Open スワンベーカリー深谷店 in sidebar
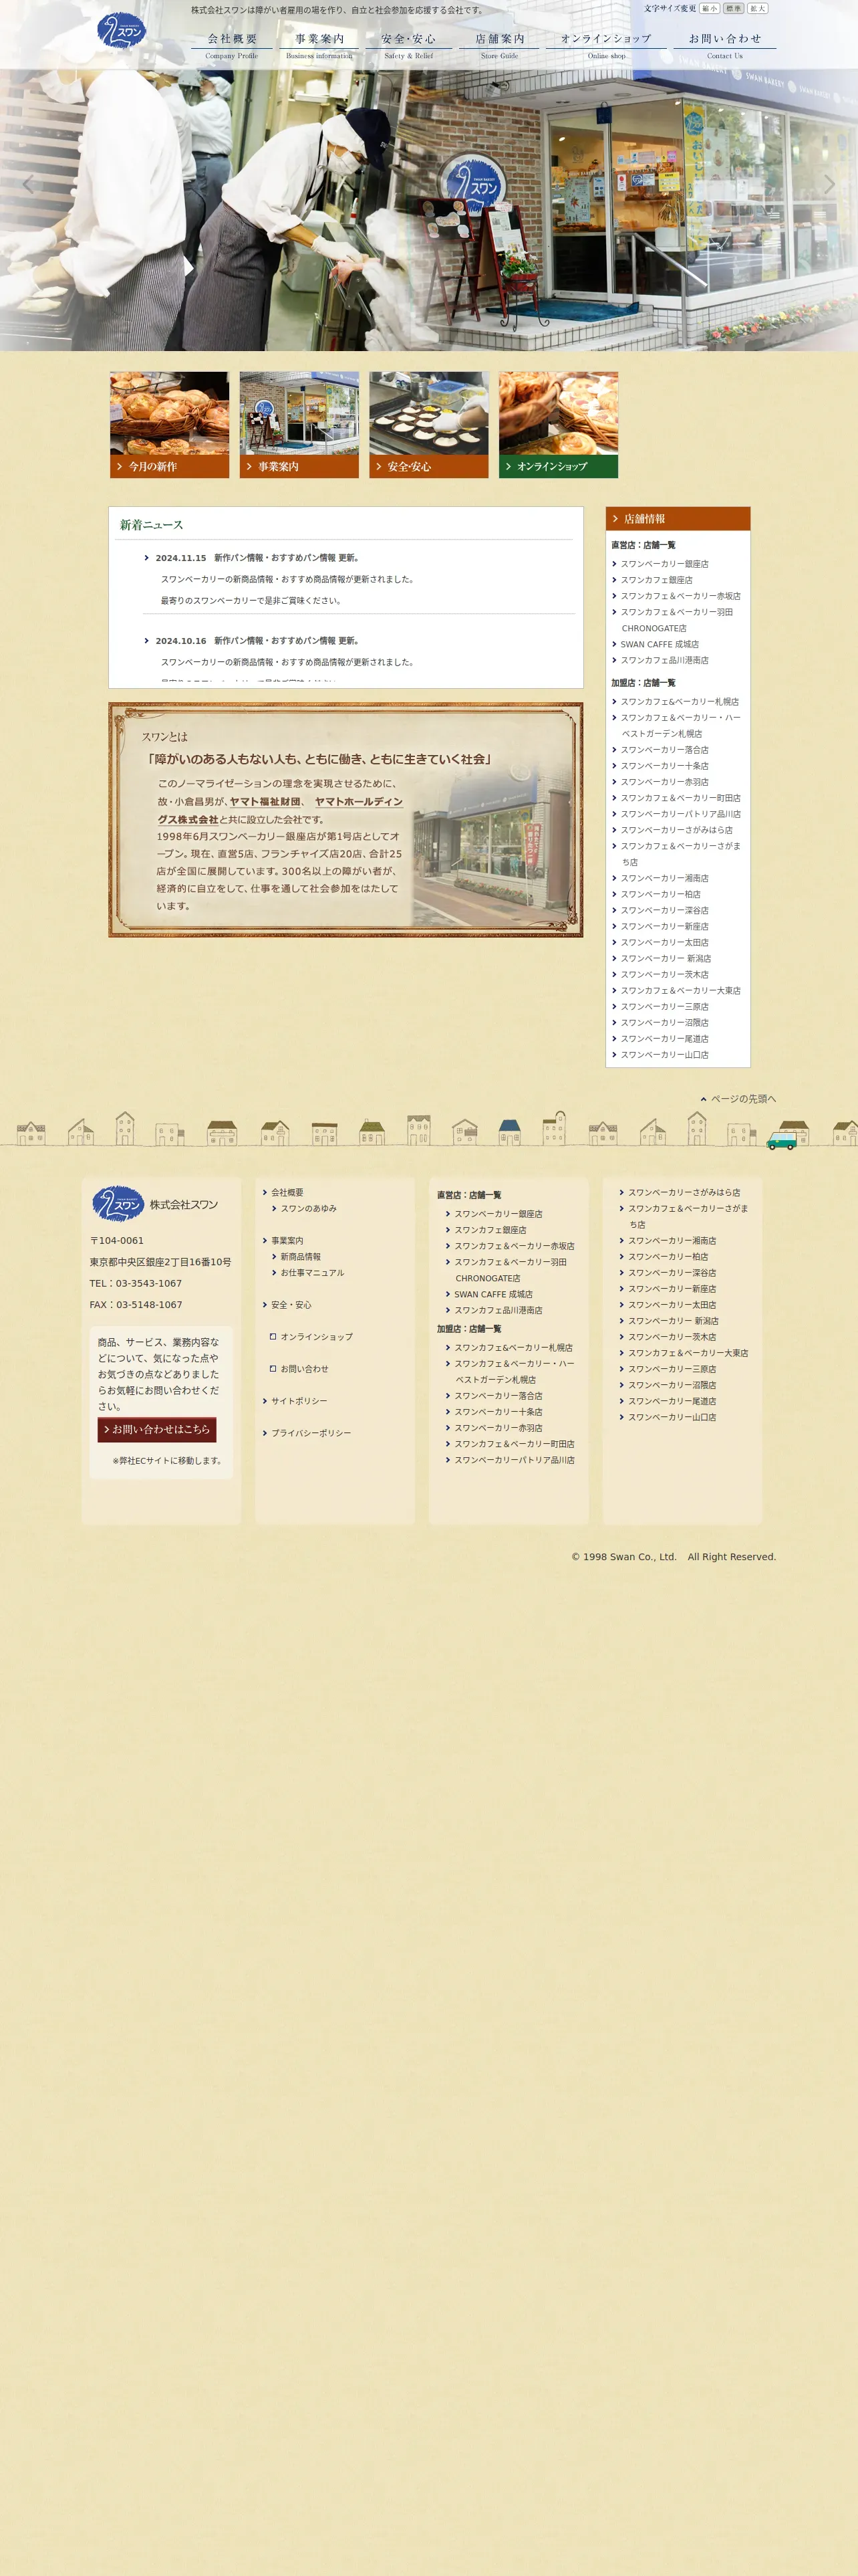The width and height of the screenshot is (858, 2576). [664, 910]
